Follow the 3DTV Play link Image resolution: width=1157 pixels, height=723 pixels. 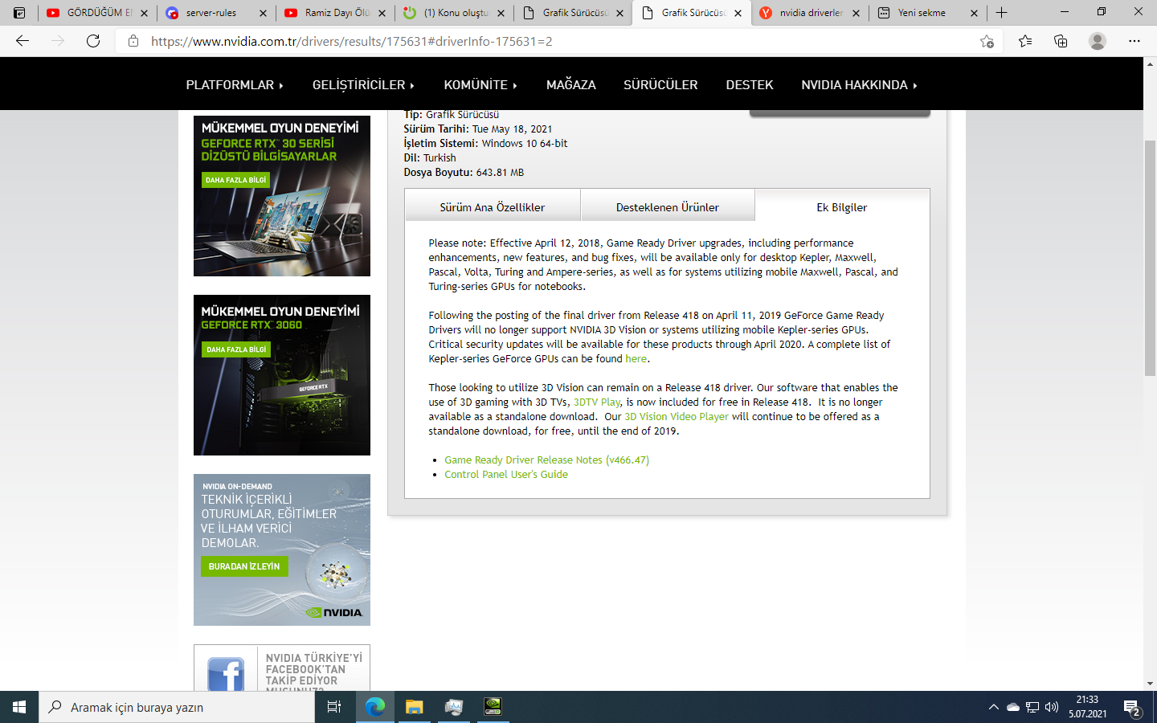point(597,402)
